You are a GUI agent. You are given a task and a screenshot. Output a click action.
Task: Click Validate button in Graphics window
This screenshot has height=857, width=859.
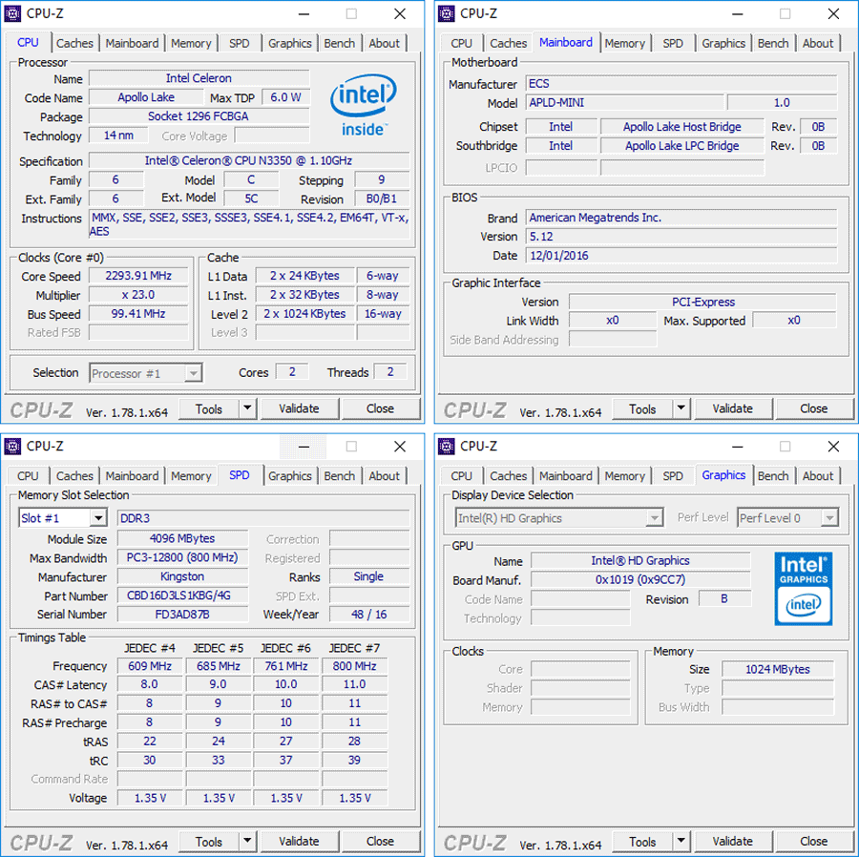pos(733,841)
